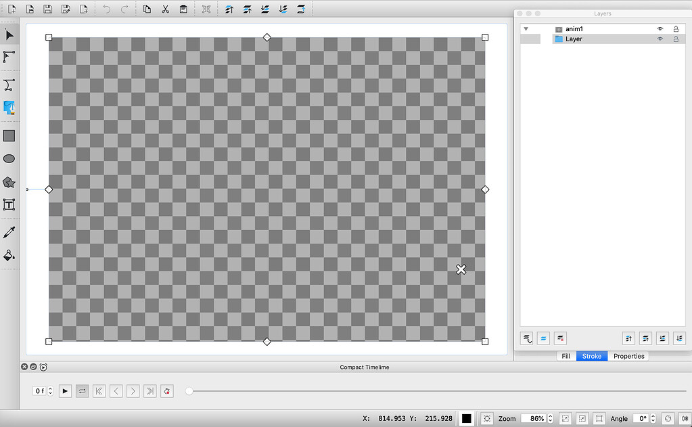Select the Ellipse tool
Image resolution: width=692 pixels, height=427 pixels.
point(9,158)
